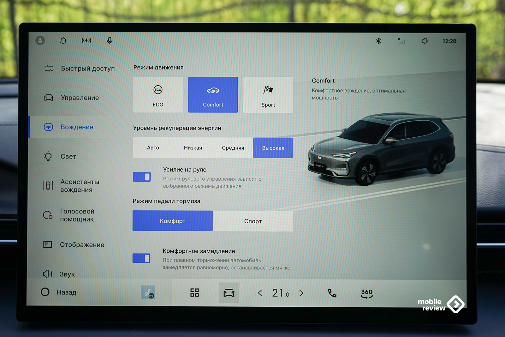The width and height of the screenshot is (505, 337).
Task: Tap the Режим педали тормоза heading
Action: tap(166, 201)
